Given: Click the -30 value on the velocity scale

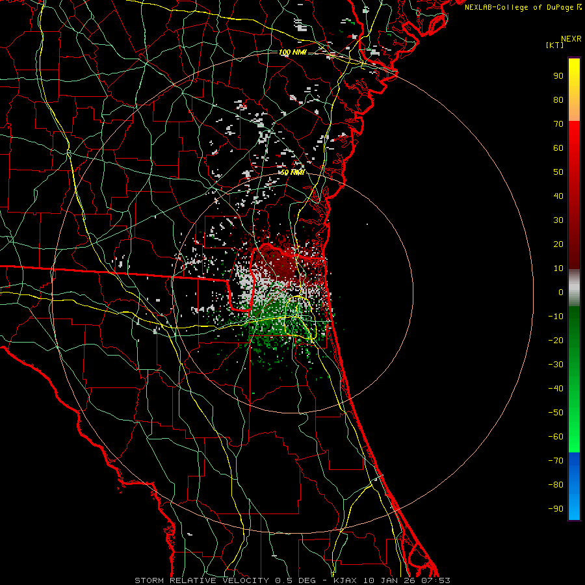Looking at the screenshot, I should [x=556, y=365].
